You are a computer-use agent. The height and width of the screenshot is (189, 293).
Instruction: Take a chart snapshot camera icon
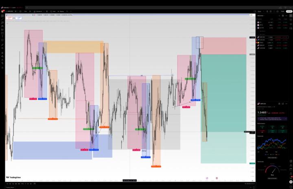[278, 11]
